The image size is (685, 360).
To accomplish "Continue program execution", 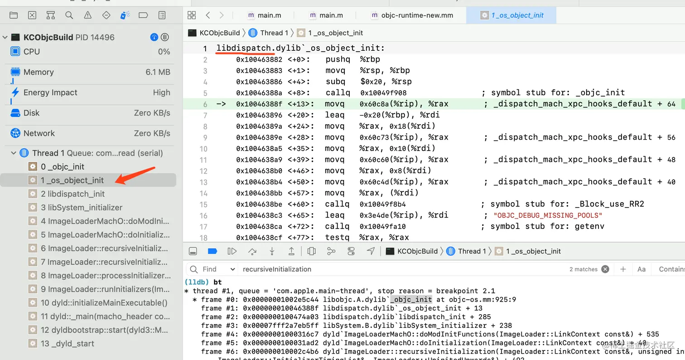I will (232, 251).
